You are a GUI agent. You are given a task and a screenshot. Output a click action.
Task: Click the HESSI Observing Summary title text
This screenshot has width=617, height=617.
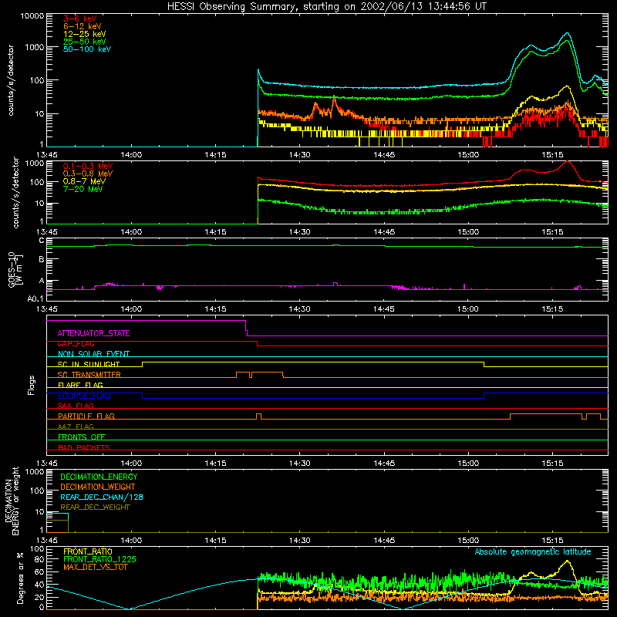click(326, 7)
